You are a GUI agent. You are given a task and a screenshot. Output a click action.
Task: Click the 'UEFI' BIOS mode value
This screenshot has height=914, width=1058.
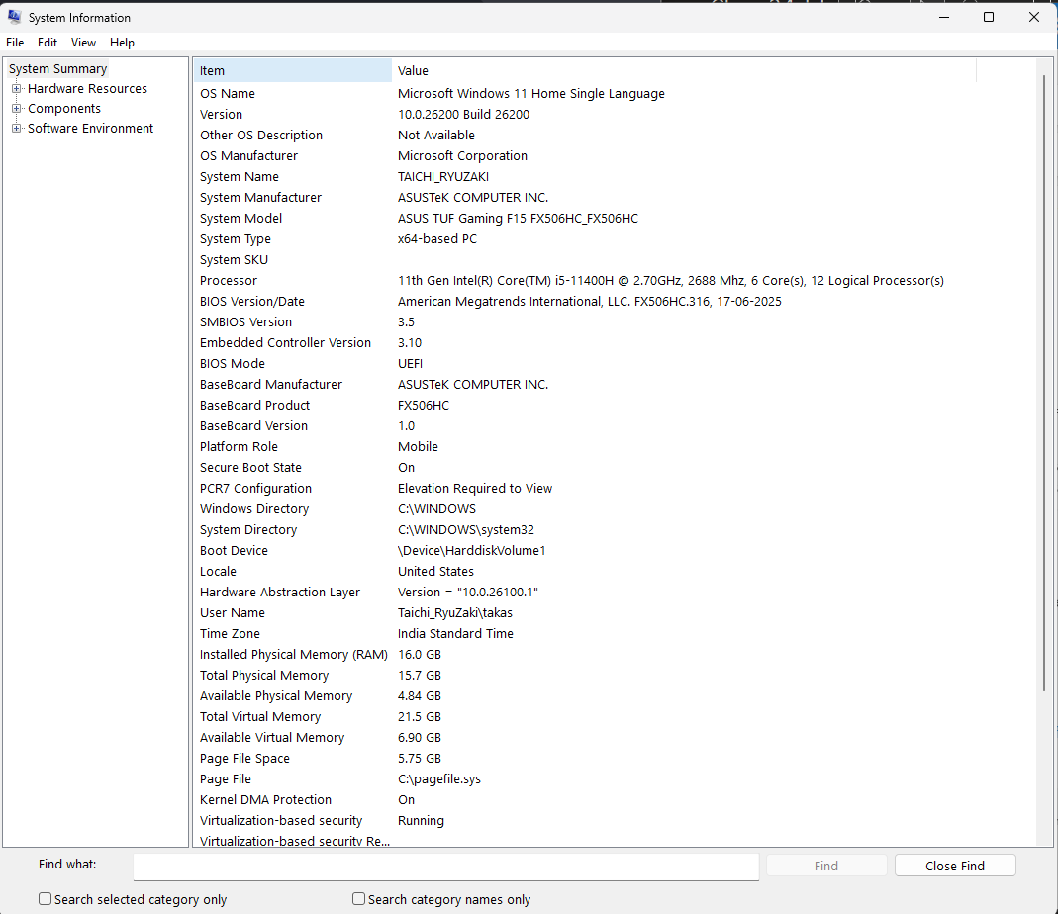(x=411, y=364)
